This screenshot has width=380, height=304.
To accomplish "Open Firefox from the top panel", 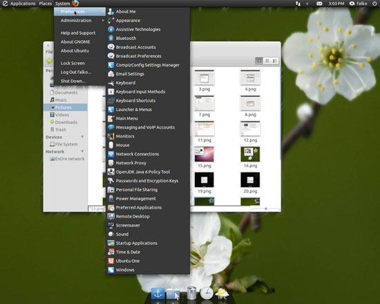I will pos(75,3).
